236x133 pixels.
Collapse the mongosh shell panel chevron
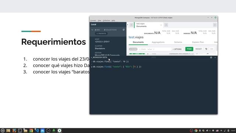[215, 58]
